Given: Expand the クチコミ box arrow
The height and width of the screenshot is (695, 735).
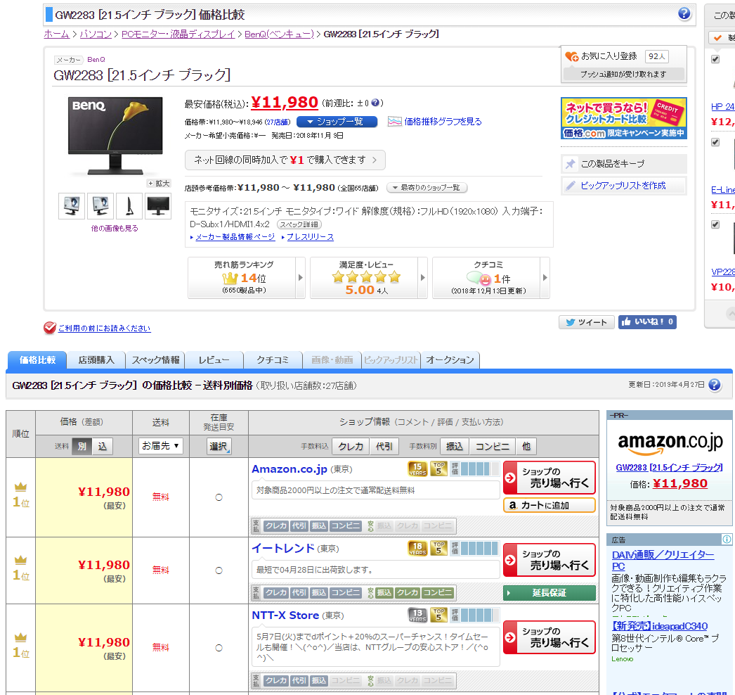Looking at the screenshot, I should tap(545, 277).
